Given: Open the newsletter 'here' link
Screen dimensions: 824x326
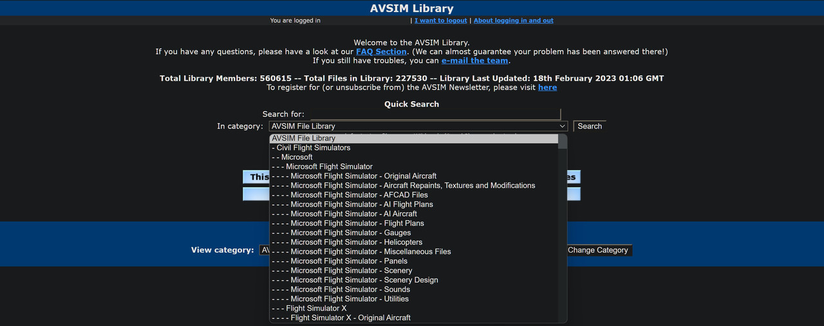Looking at the screenshot, I should 547,87.
